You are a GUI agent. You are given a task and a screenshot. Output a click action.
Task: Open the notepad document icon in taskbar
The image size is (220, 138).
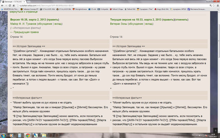tap(20, 136)
